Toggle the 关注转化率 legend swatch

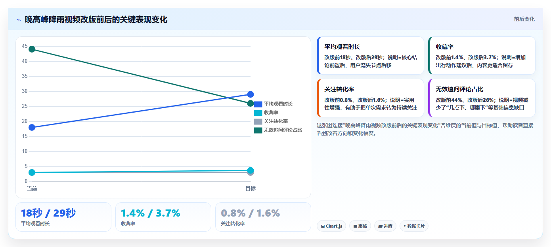[258, 121]
